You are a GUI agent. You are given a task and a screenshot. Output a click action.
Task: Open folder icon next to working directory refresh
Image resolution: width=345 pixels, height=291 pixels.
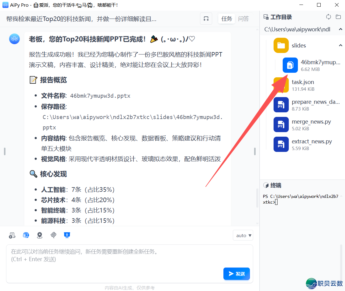(338, 17)
